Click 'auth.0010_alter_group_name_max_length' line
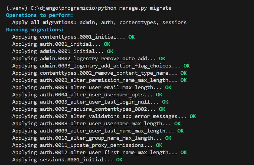Image resolution: width=254 pixels, height=165 pixels. [92, 138]
